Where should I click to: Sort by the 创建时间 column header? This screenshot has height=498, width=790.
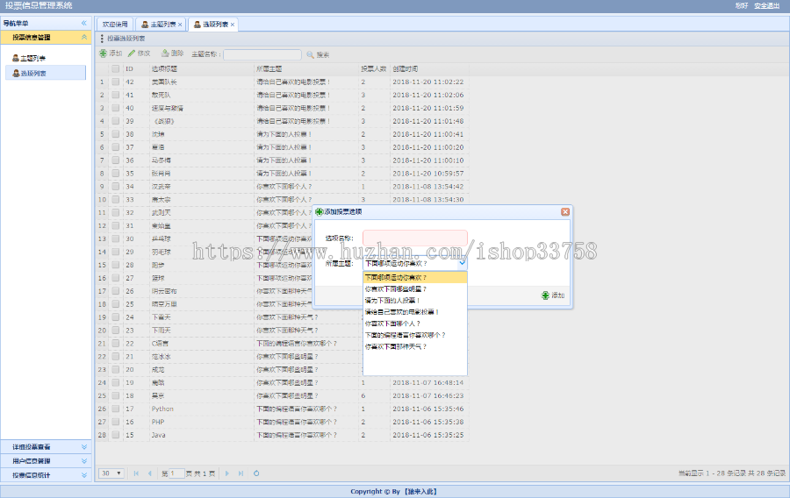(x=428, y=69)
